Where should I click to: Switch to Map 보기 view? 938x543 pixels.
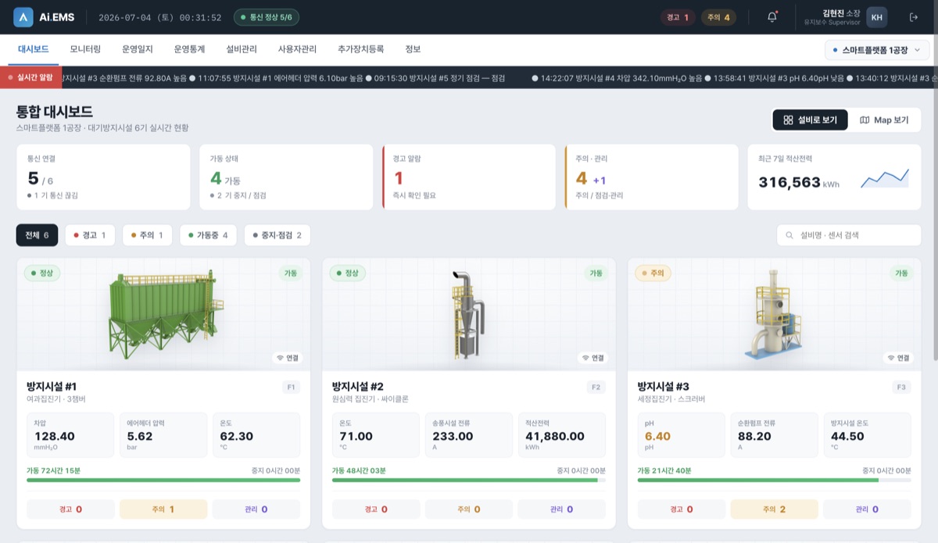click(884, 120)
